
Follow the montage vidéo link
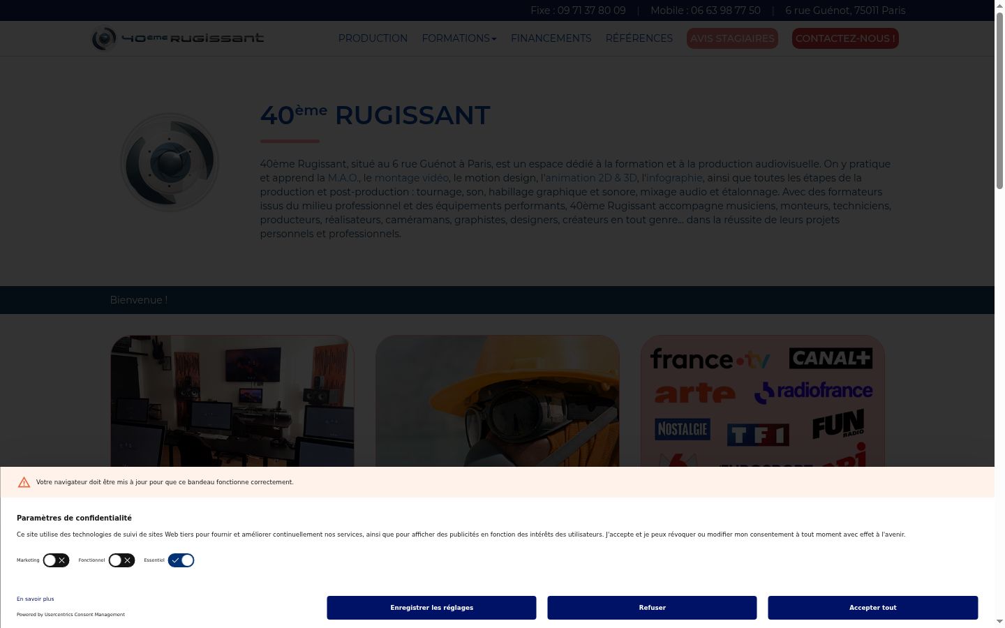pyautogui.click(x=412, y=178)
